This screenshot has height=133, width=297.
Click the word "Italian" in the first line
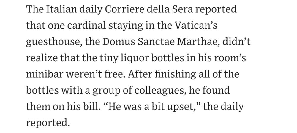coord(61,9)
